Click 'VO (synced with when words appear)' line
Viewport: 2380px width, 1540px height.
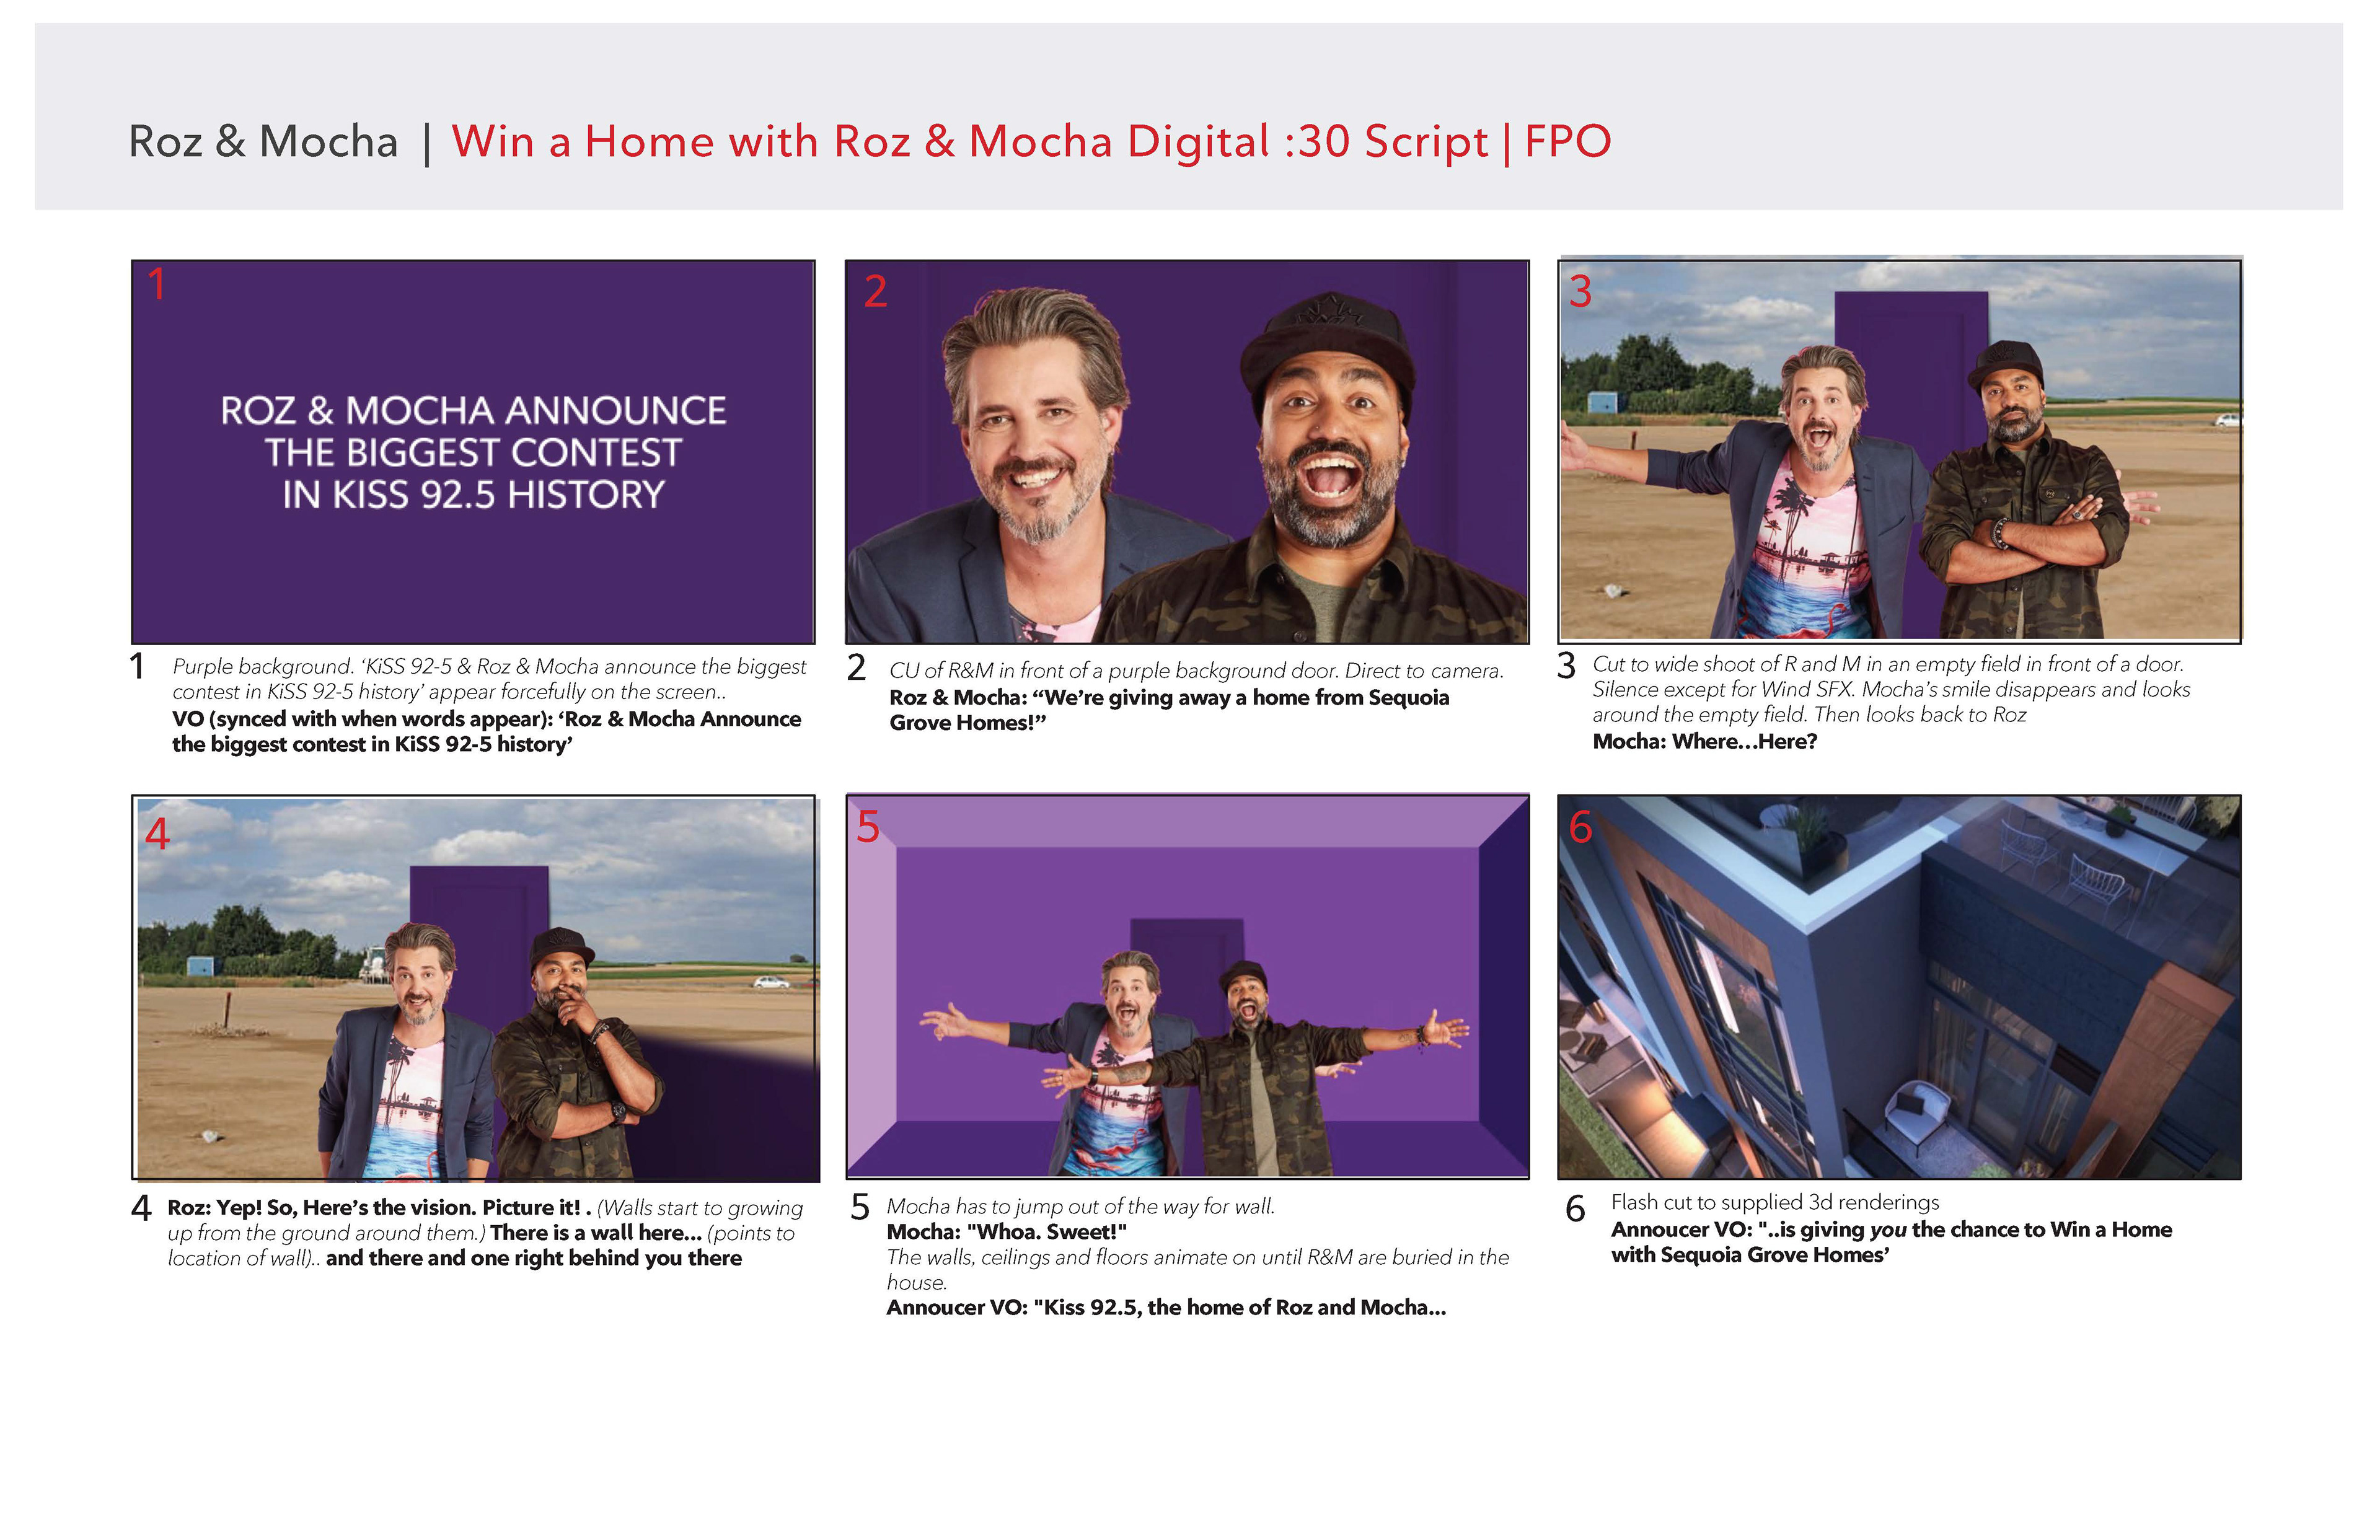click(x=486, y=732)
